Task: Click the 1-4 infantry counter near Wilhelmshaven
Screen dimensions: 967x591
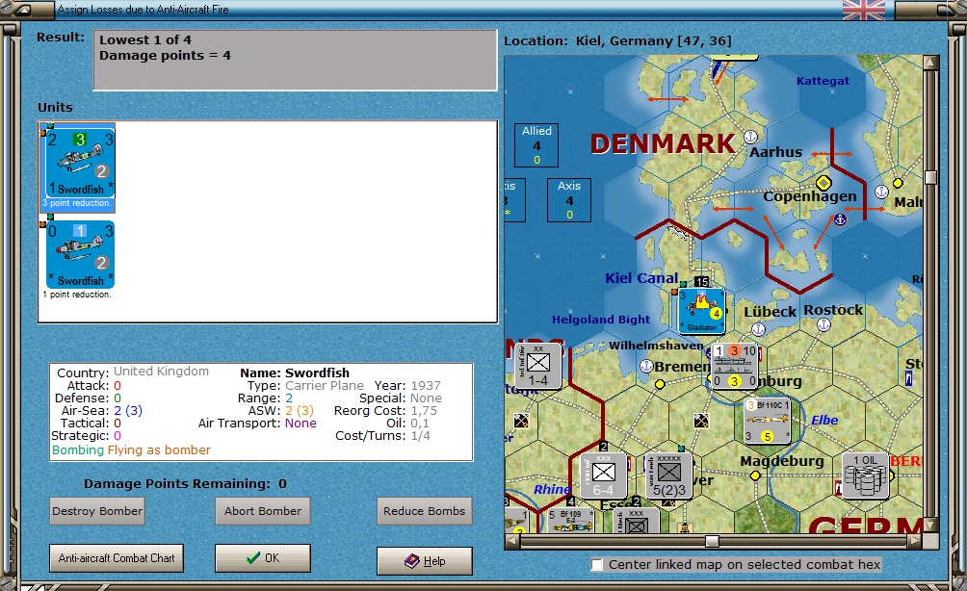Action: (538, 366)
